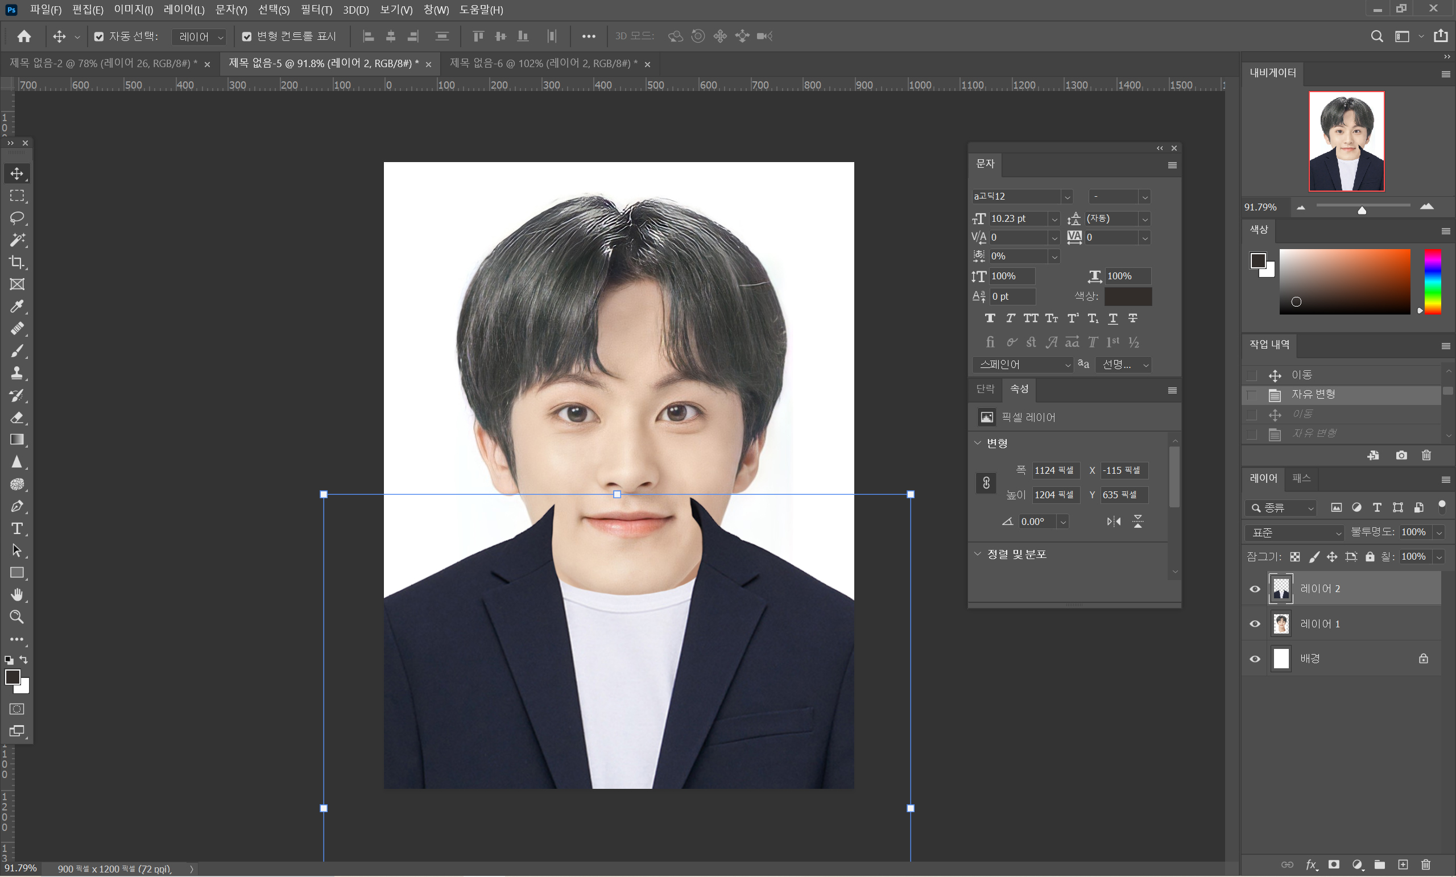Select the Zoom tool in toolbar

(16, 617)
